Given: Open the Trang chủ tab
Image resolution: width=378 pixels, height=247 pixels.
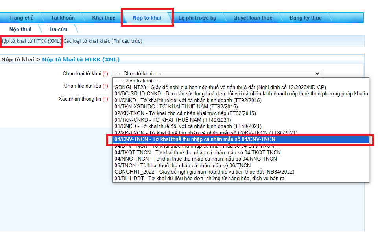Looking at the screenshot, I should pyautogui.click(x=22, y=18).
